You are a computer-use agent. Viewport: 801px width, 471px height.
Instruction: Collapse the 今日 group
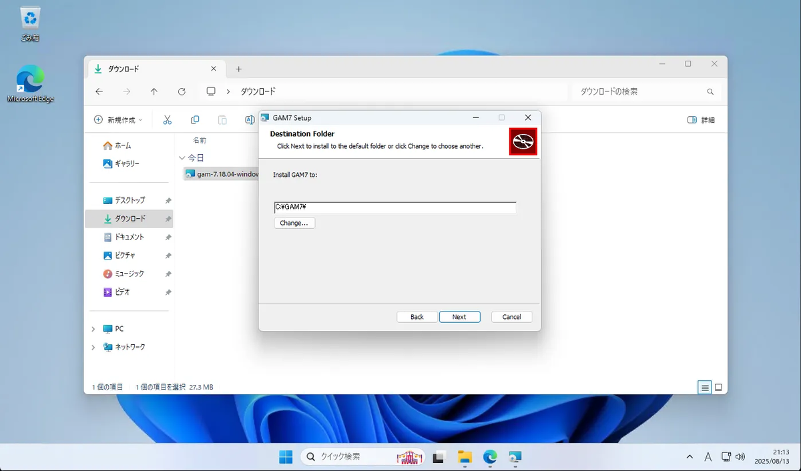coord(182,157)
